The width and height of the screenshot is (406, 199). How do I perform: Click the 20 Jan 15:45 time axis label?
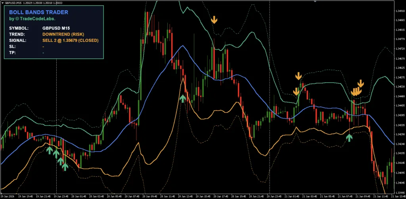point(203,196)
